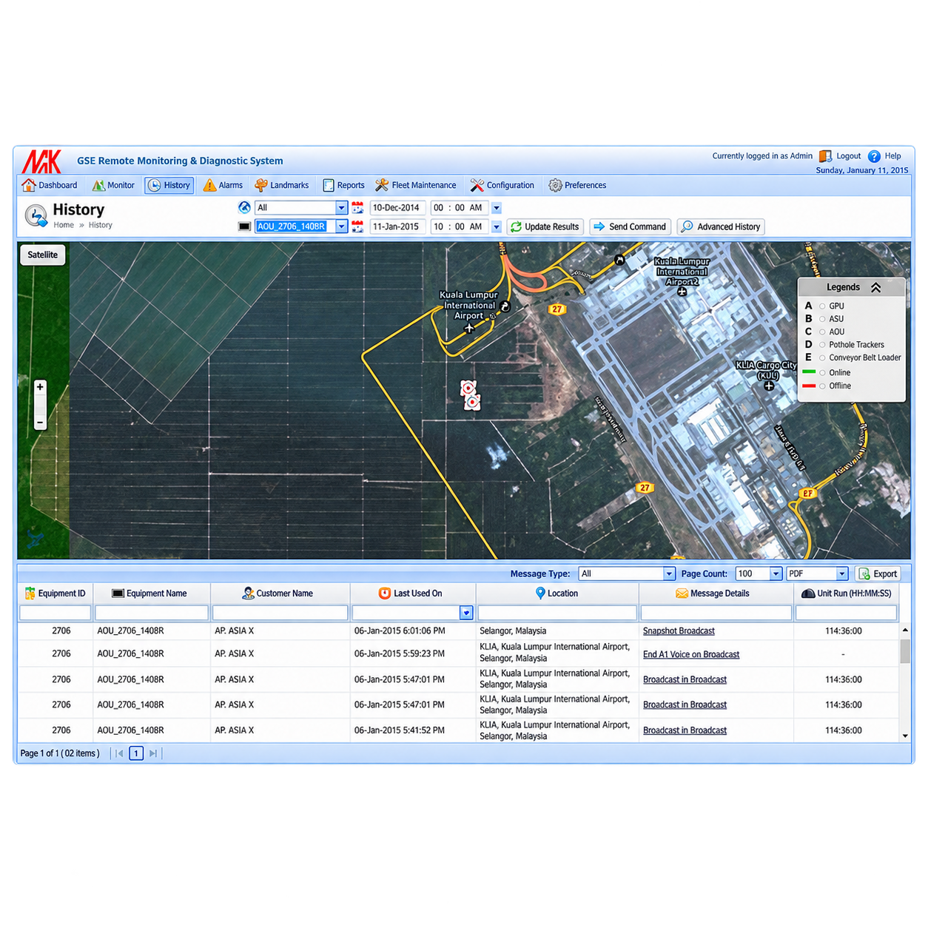Select the Offline status radio button
Screen dimensions: 928x928
point(822,386)
